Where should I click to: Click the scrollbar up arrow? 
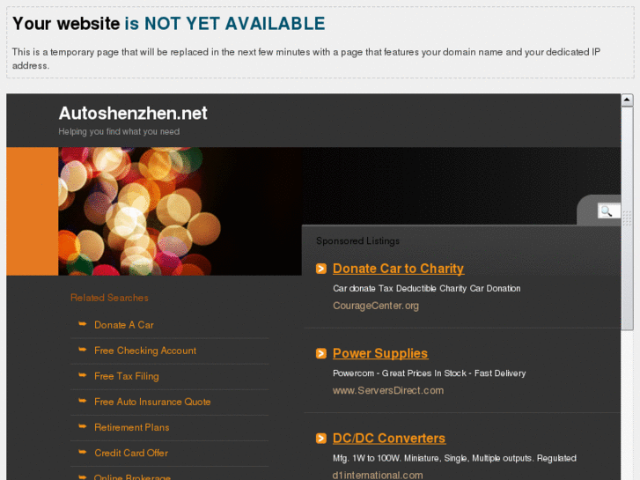628,100
